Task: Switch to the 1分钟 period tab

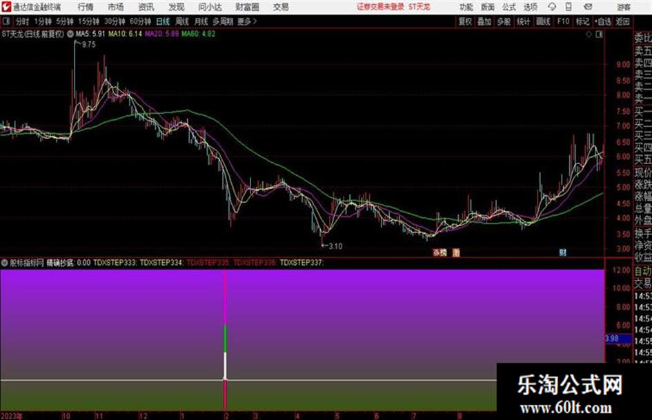Action: (43, 21)
